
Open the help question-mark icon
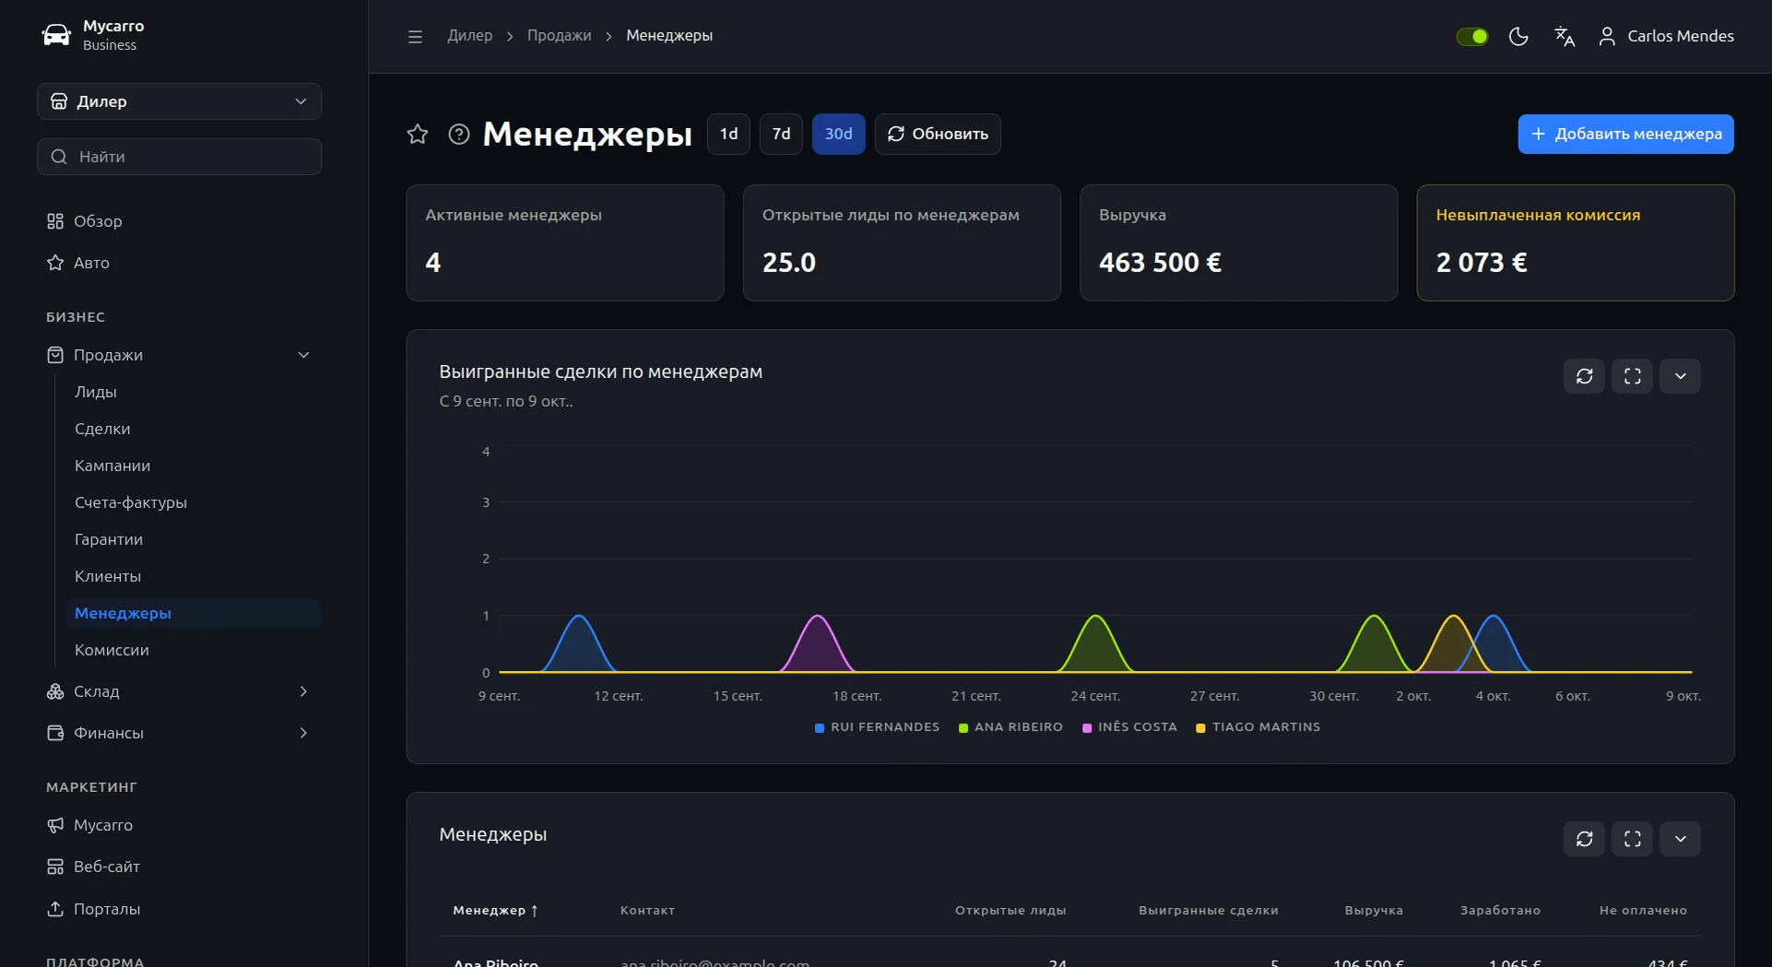click(459, 135)
